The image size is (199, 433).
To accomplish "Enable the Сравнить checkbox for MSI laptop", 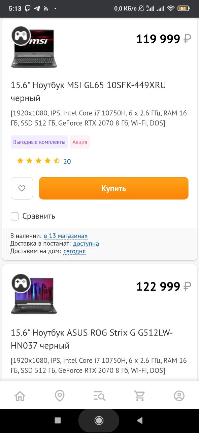I will coord(15,216).
